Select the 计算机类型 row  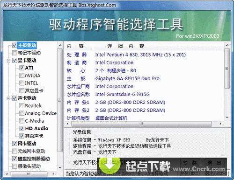click(144, 118)
